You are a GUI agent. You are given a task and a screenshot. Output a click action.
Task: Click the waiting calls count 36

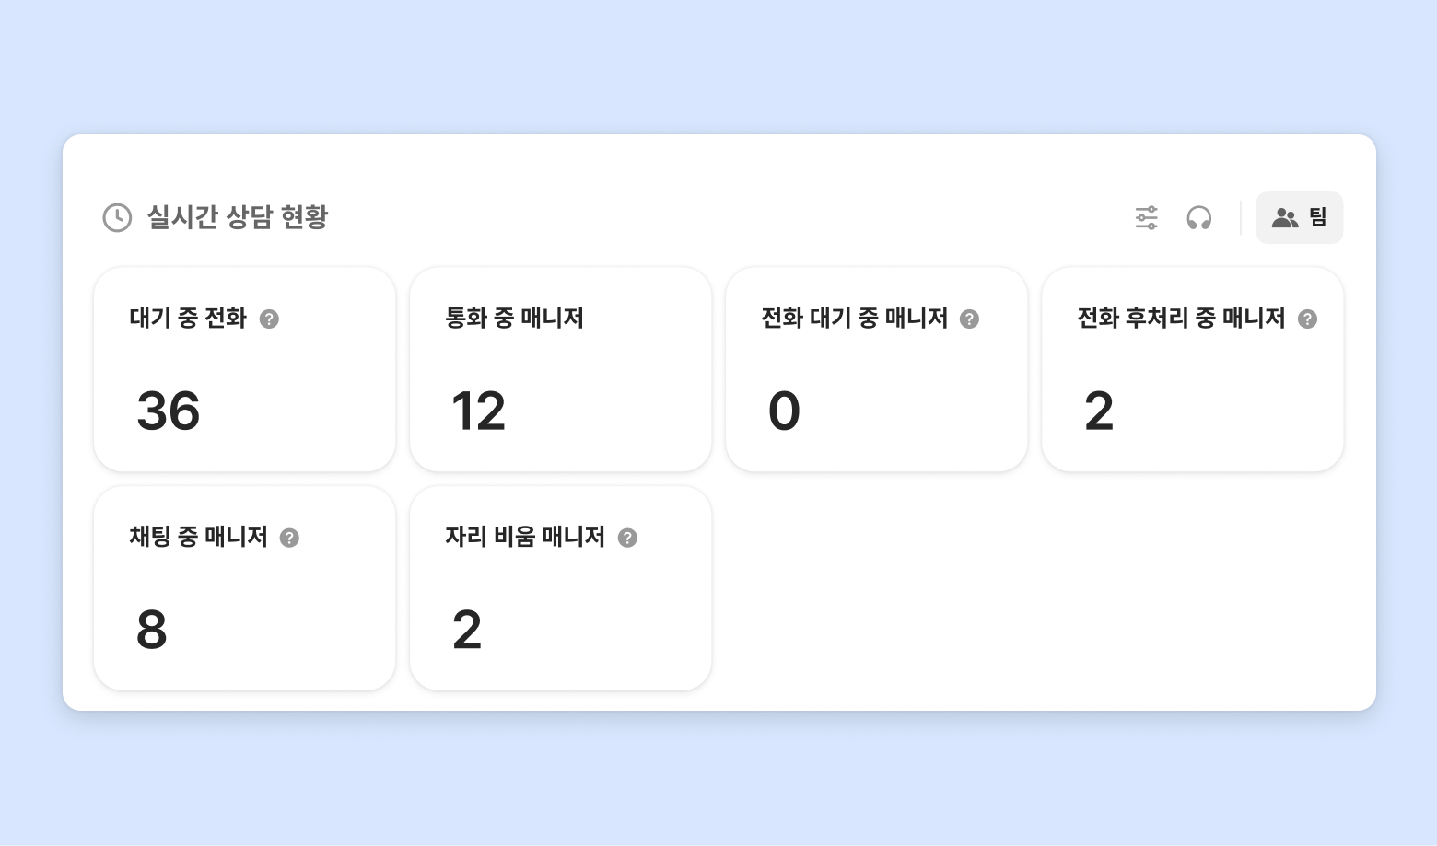(x=169, y=411)
